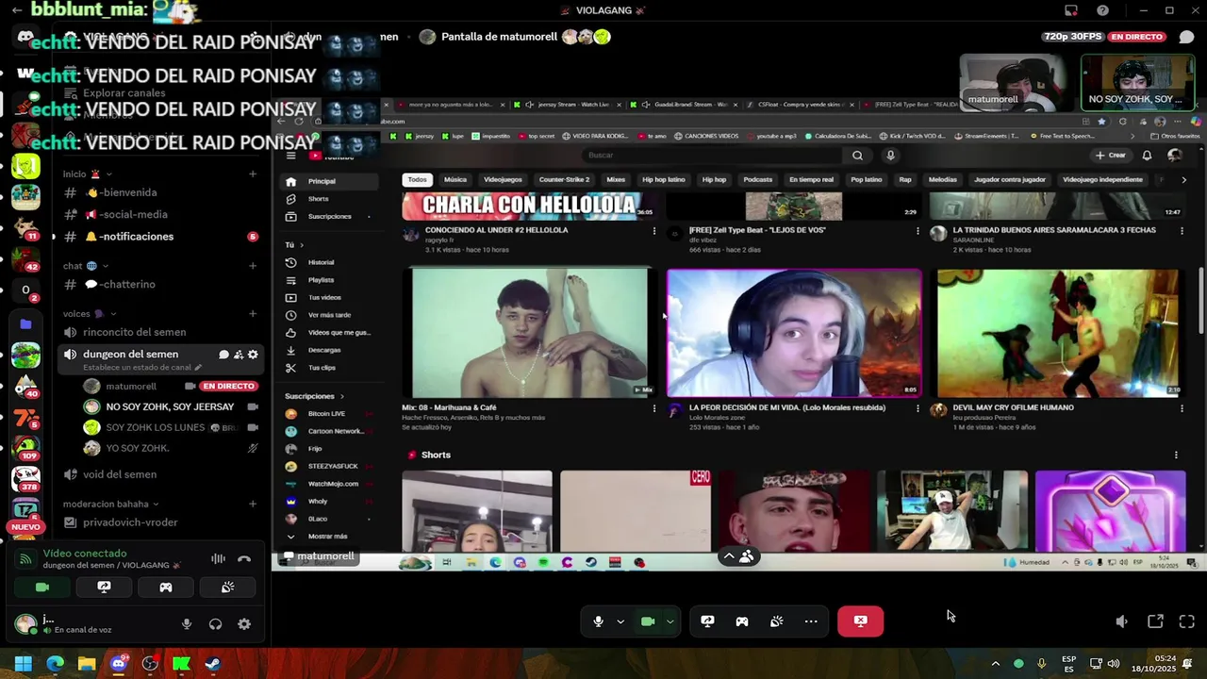
Task: Open microphone device dropdown arrow
Action: [620, 621]
